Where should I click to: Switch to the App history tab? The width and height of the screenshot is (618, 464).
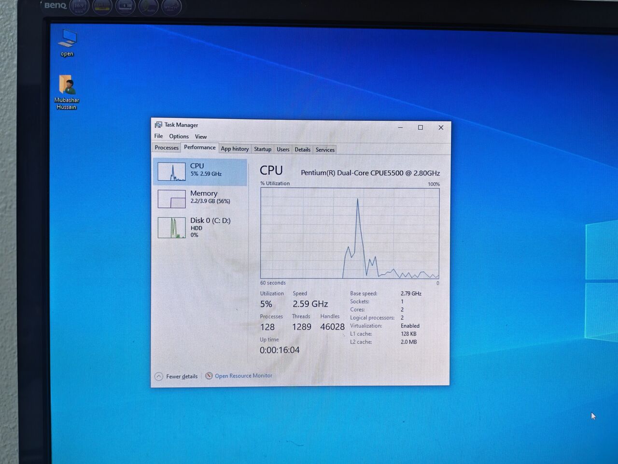235,149
